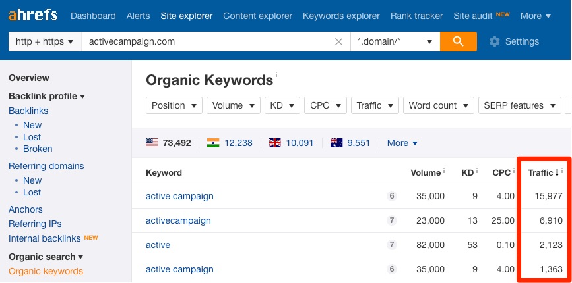
Task: Click the 10,091 UK keyword count
Action: click(x=300, y=143)
